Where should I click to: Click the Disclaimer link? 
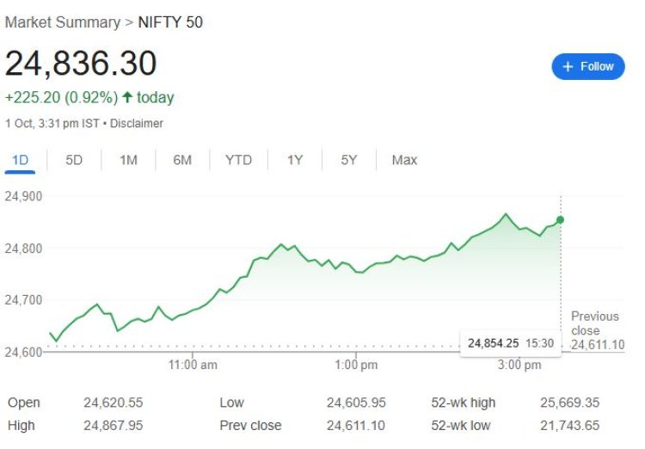pyautogui.click(x=136, y=123)
